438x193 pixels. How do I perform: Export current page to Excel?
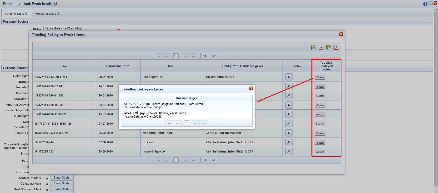(313, 47)
